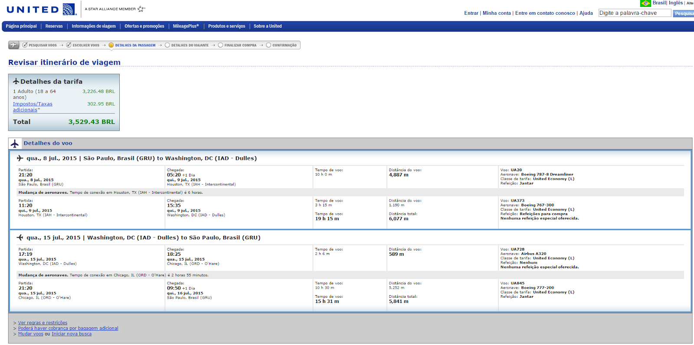694x345 pixels.
Task: Select the Confirmação step
Action: pos(281,45)
